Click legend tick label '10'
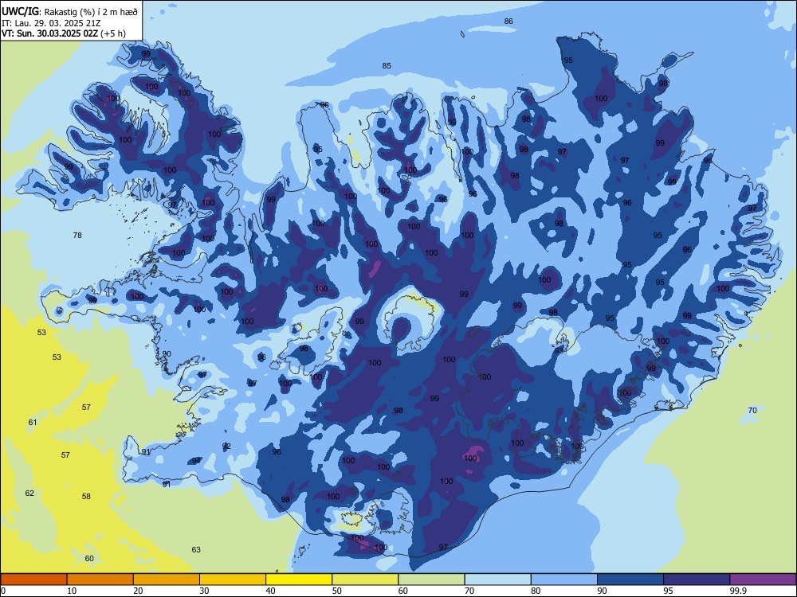This screenshot has width=797, height=597. click(72, 591)
